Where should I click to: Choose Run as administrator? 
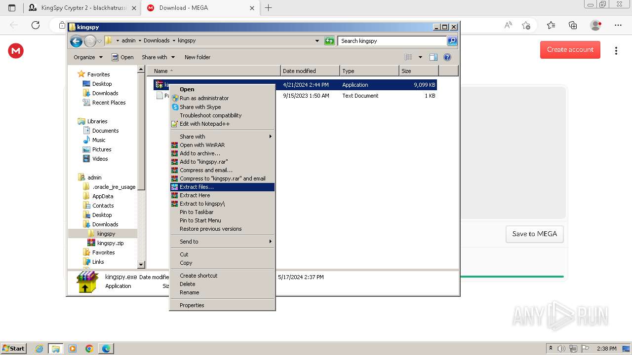point(222,98)
